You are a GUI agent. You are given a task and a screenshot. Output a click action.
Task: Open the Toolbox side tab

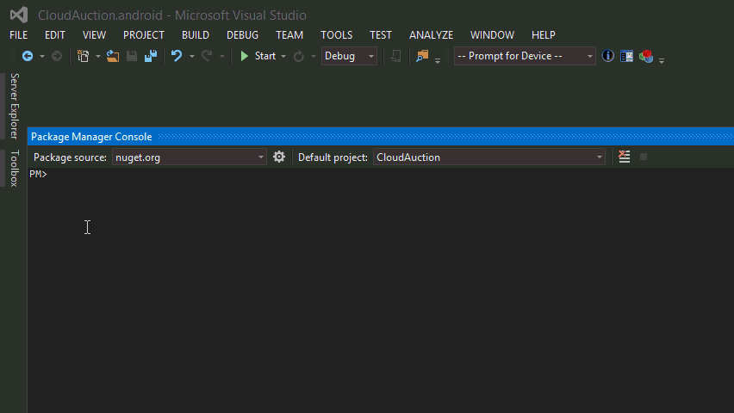tap(15, 169)
